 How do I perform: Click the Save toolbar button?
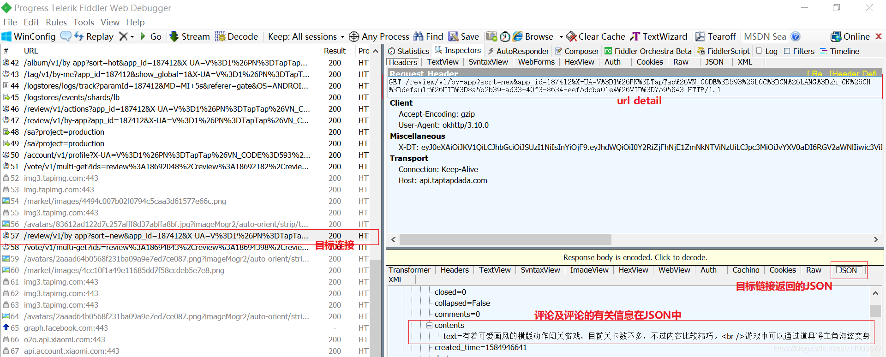coord(464,36)
